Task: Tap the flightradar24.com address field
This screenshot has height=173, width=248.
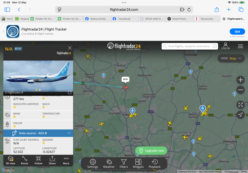Action: pos(124,10)
